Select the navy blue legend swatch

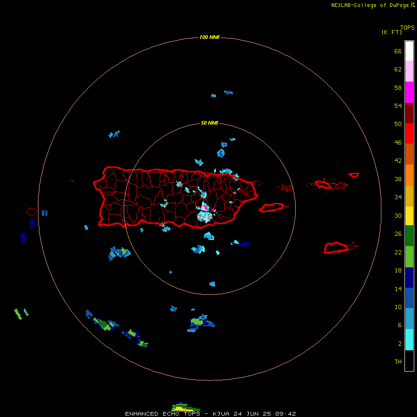409,278
